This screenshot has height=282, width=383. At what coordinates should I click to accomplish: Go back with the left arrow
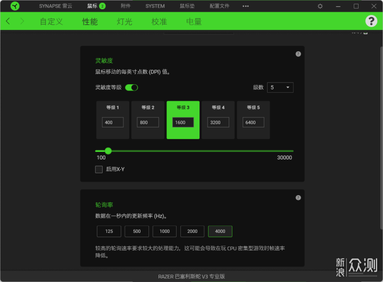(x=8, y=21)
